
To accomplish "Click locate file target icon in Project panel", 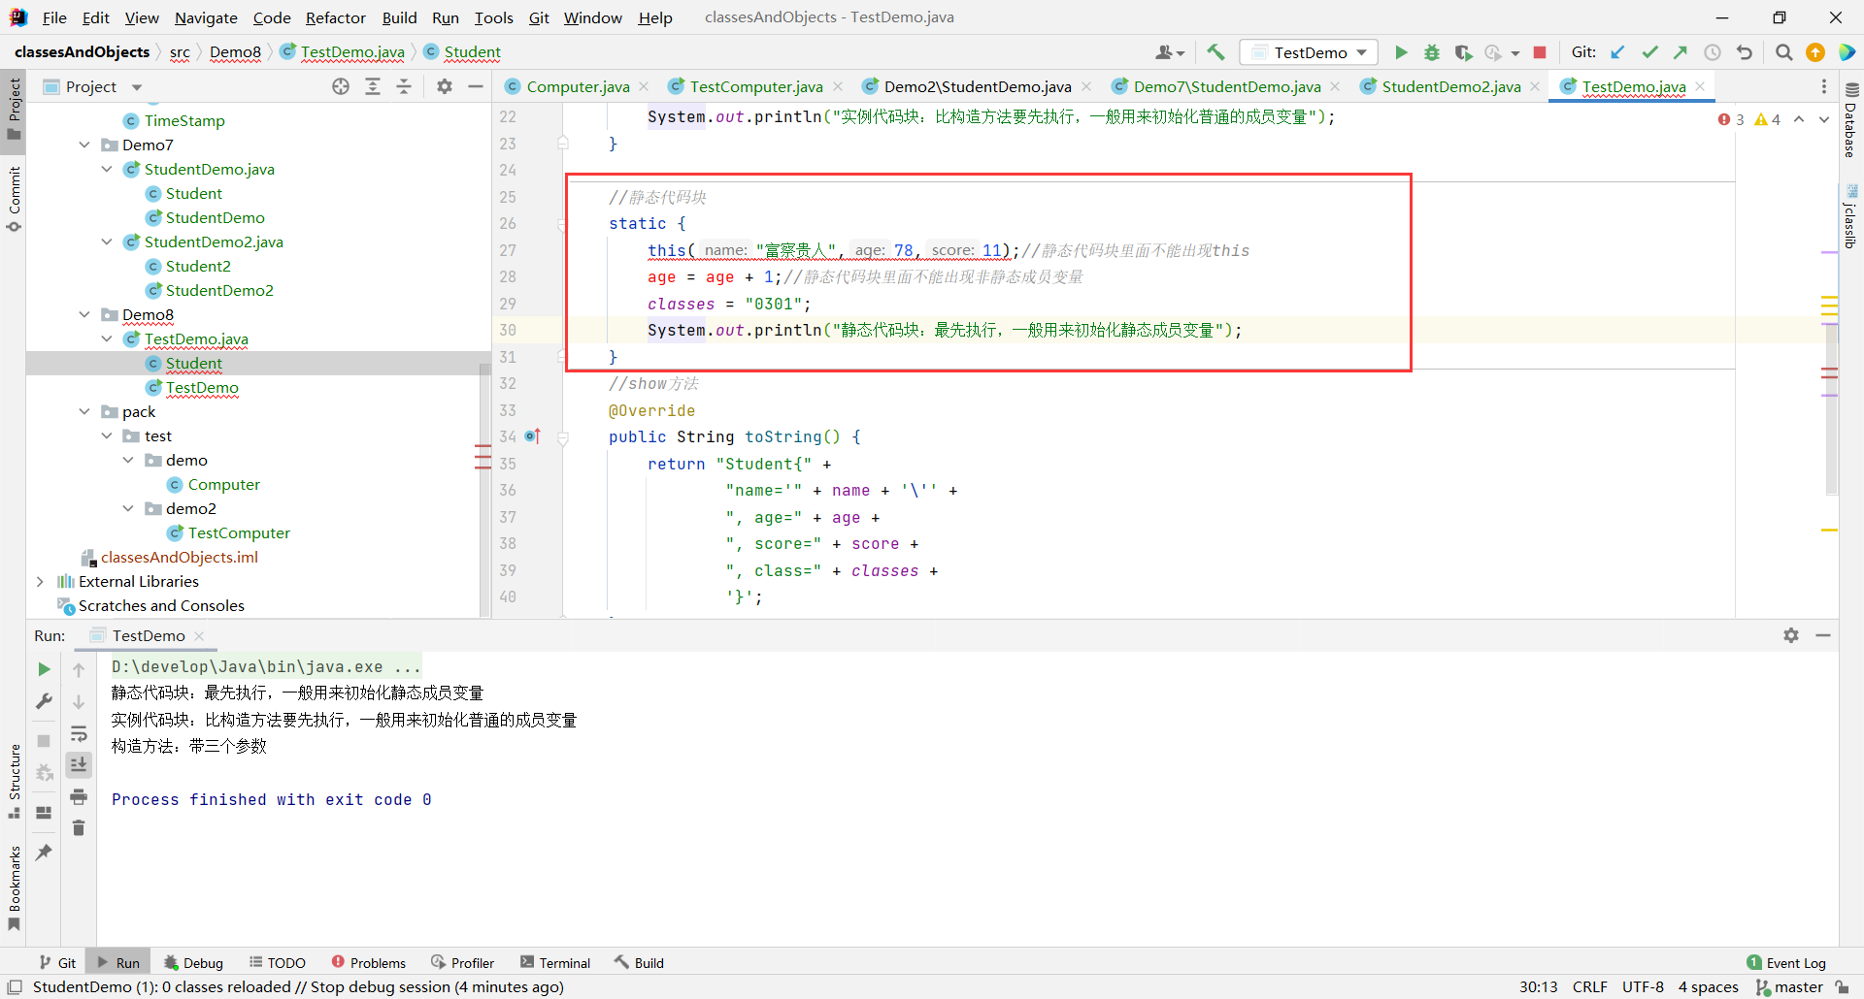I will [x=341, y=86].
